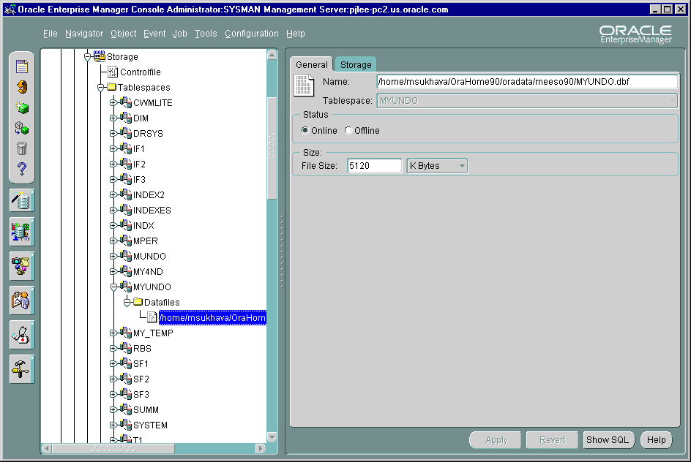
Task: Expand the SF1 tablespace node
Action: (x=113, y=363)
